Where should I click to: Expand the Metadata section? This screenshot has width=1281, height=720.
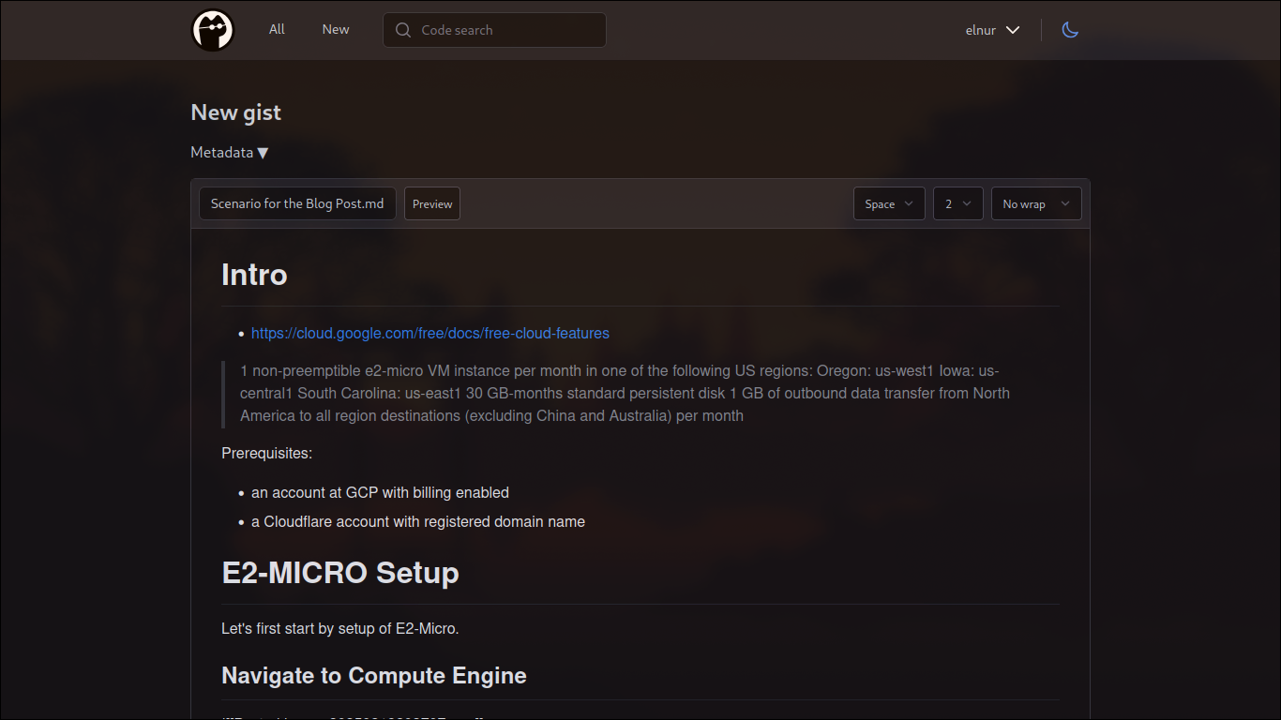tap(230, 153)
